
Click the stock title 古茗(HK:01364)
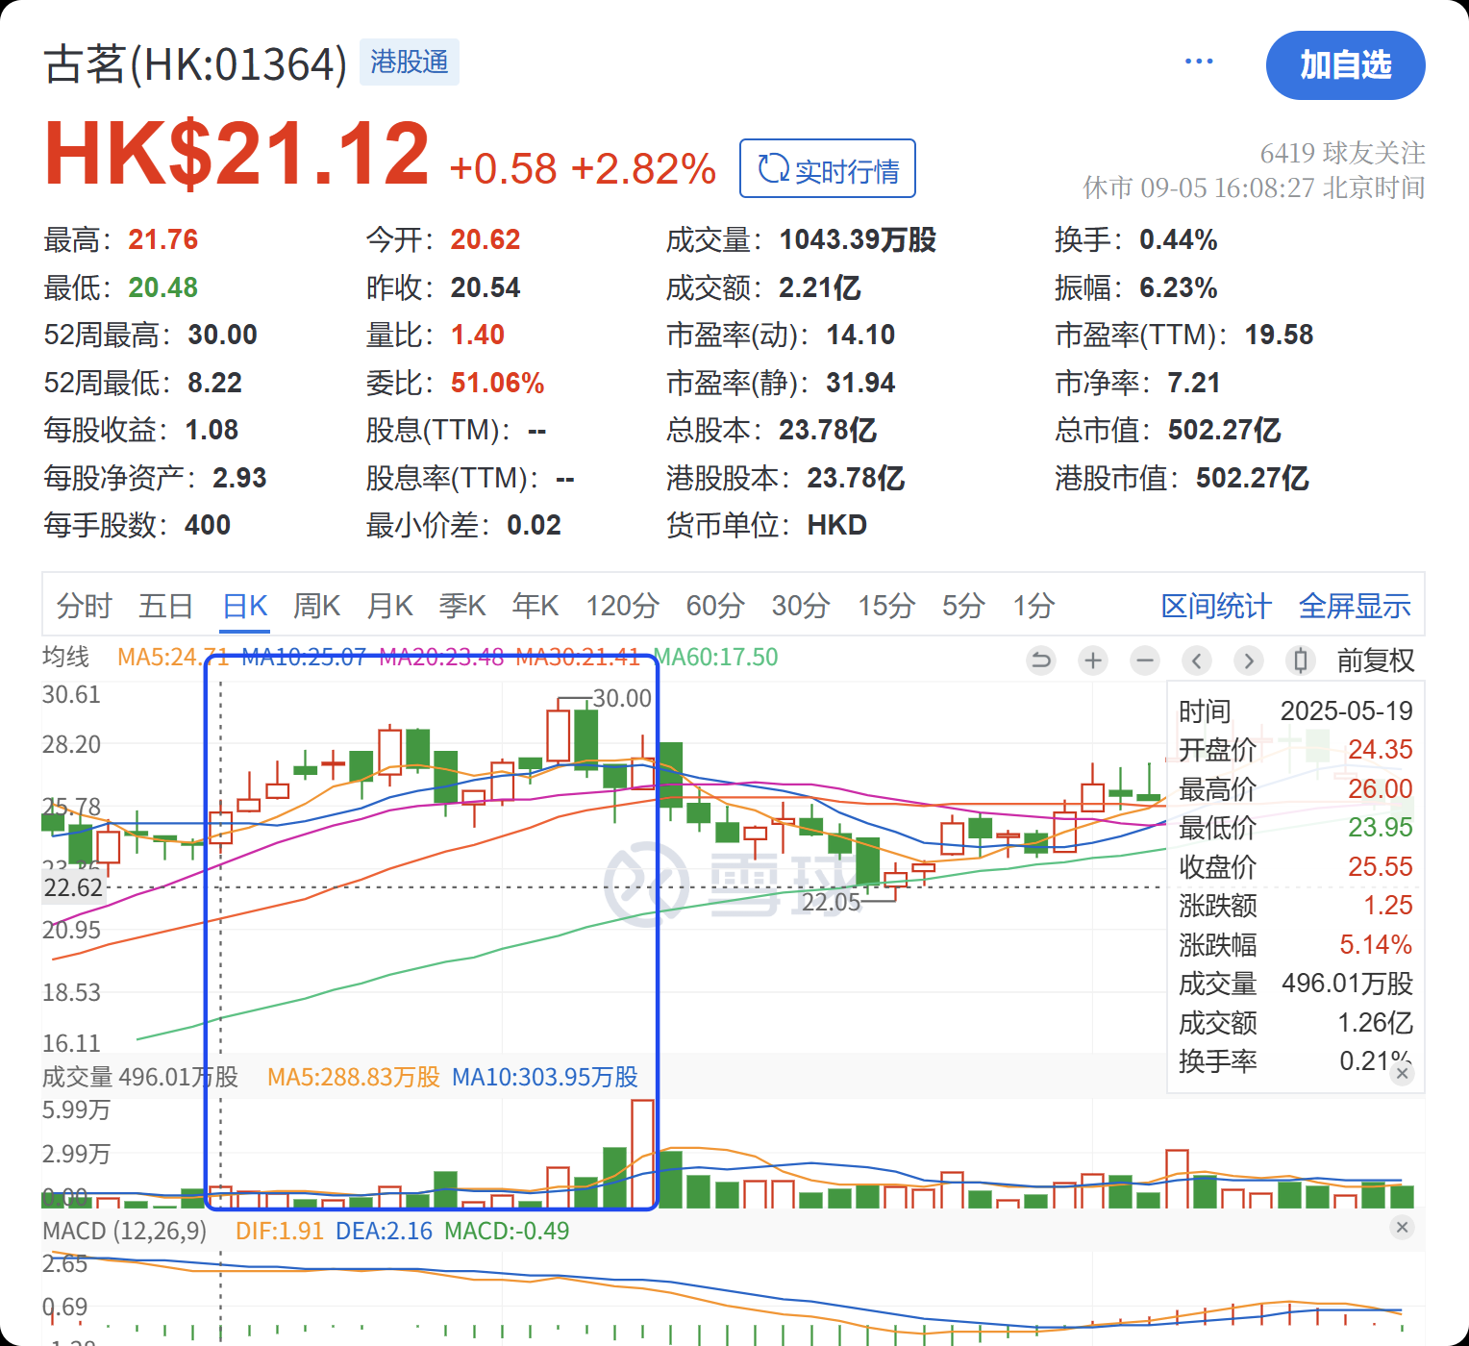pos(195,64)
